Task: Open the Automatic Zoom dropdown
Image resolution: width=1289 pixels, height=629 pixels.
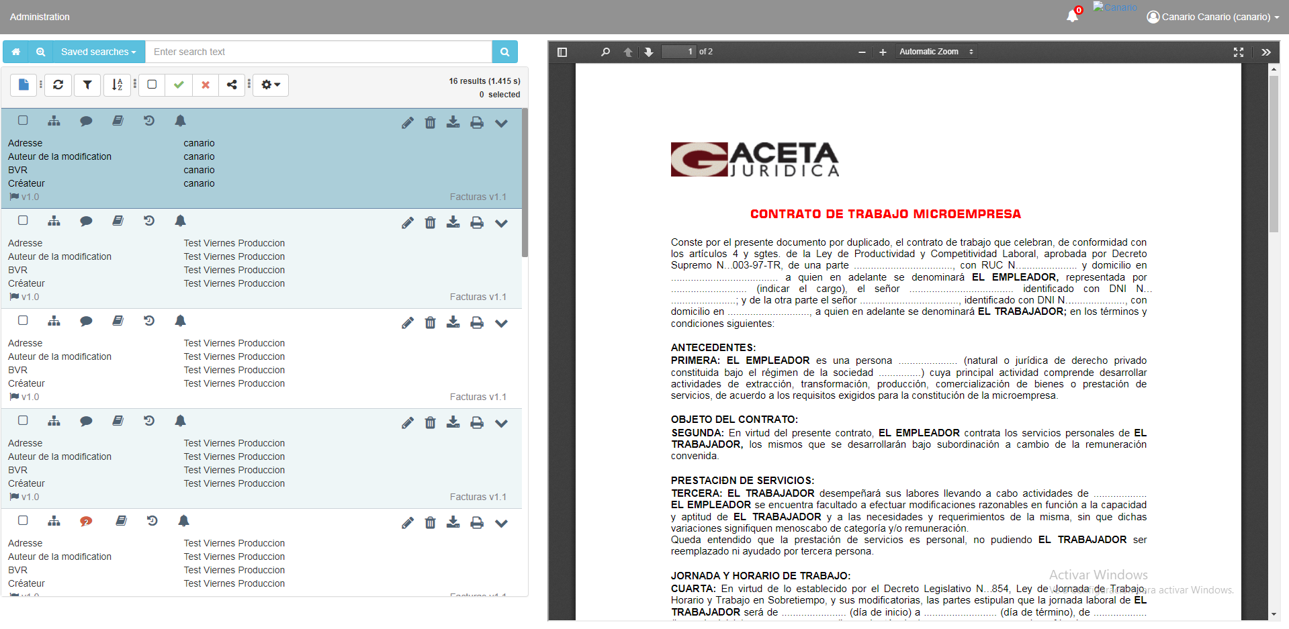Action: [936, 52]
